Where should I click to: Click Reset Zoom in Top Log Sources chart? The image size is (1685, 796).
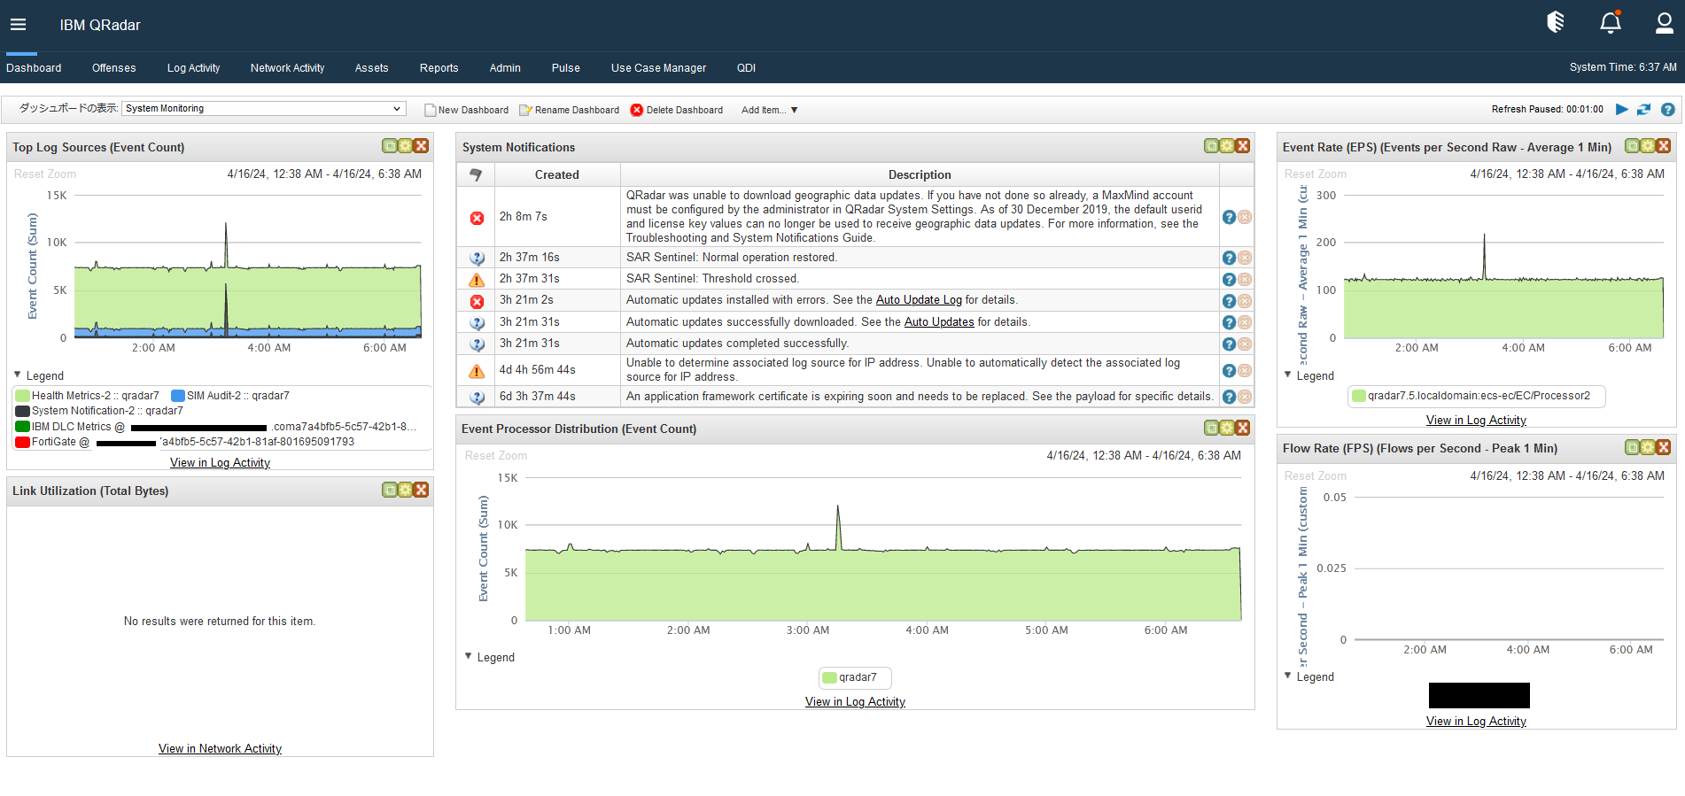pyautogui.click(x=45, y=174)
